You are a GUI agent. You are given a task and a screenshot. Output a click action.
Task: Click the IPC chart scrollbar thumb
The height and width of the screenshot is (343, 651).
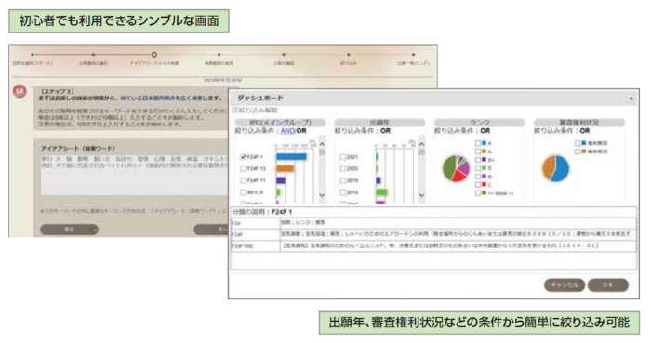[322, 152]
